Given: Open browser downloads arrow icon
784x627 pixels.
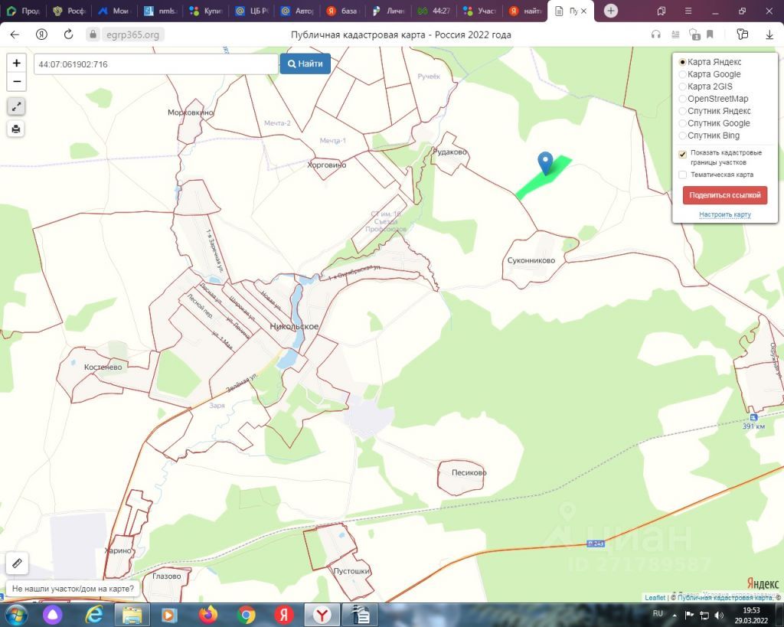Looking at the screenshot, I should click(x=769, y=34).
